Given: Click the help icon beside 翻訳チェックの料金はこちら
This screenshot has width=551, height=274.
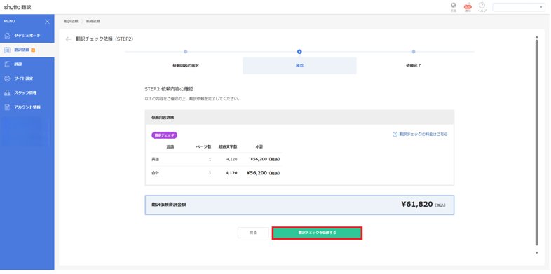Looking at the screenshot, I should 395,134.
